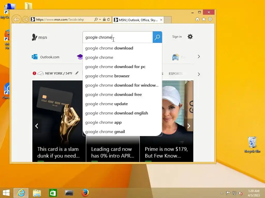Choose suggestion google chrome download for pc

122,67
